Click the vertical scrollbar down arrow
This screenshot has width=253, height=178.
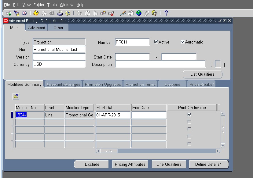223,145
